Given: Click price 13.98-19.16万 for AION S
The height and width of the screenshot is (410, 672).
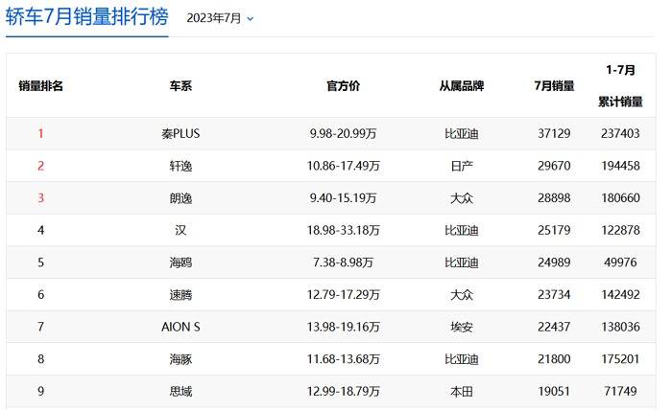Looking at the screenshot, I should coord(343,327).
